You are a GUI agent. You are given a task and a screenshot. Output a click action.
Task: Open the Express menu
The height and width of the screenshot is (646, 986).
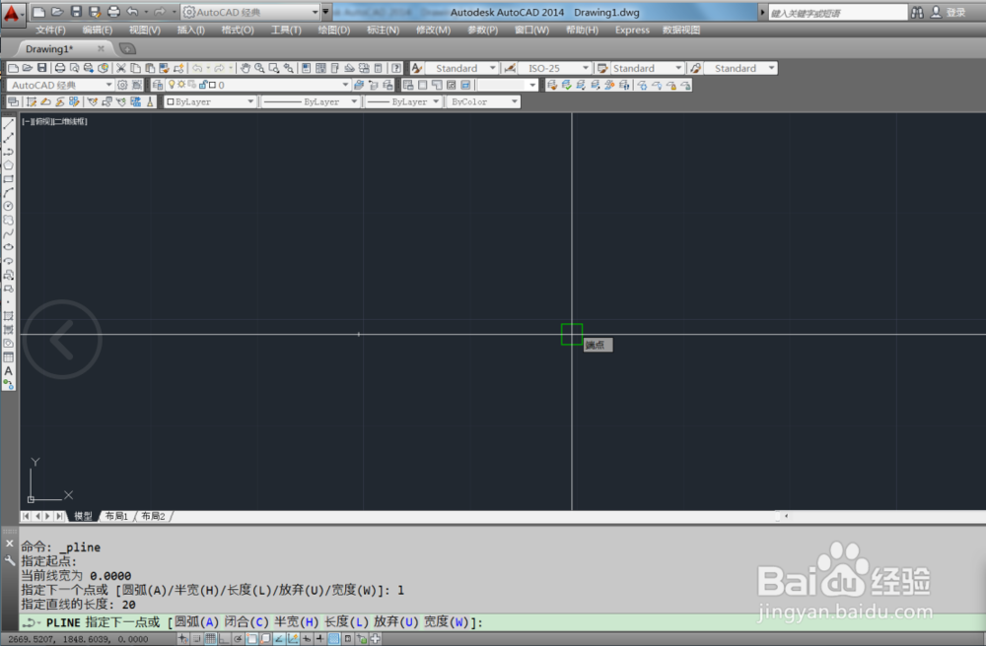[x=632, y=31]
